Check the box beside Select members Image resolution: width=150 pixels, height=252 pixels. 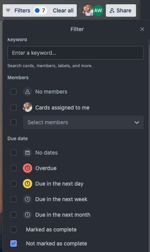pos(14,122)
